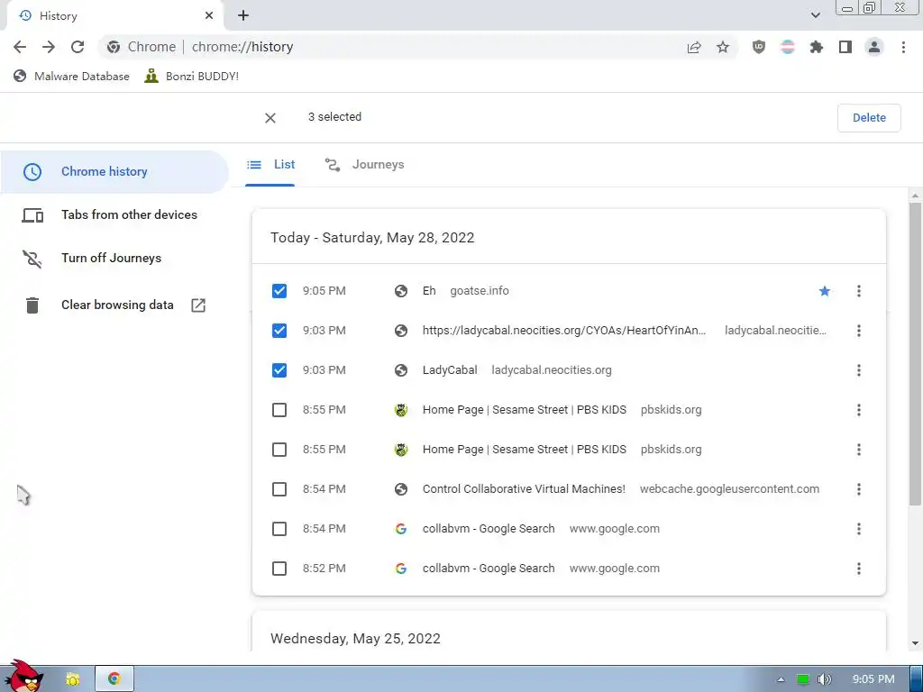
Task: Open Malware Database bookmark
Action: tap(72, 77)
